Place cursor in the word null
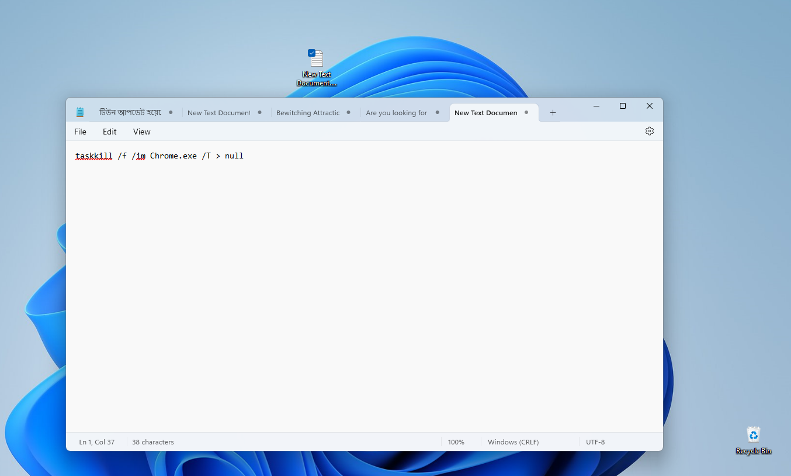Viewport: 791px width, 476px height. coord(234,156)
